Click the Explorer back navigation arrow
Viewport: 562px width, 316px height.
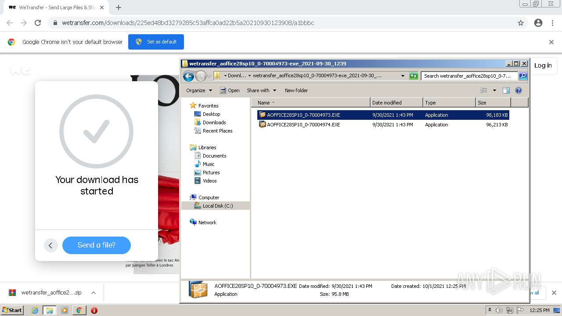pos(189,76)
